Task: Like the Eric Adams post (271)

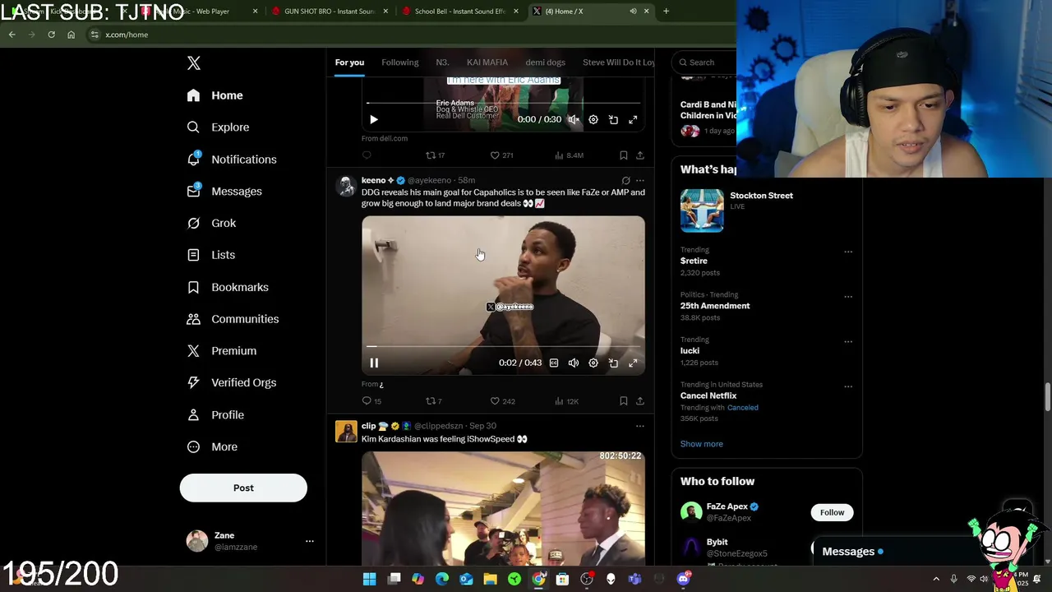Action: [x=501, y=155]
